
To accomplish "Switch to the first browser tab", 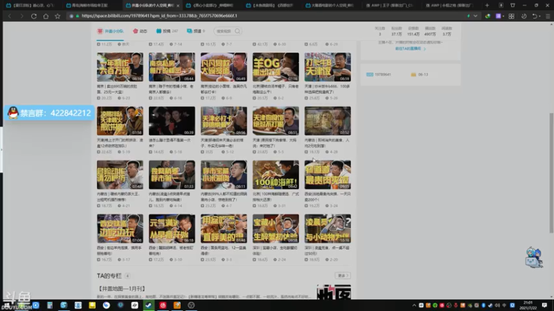I will 31,6.
